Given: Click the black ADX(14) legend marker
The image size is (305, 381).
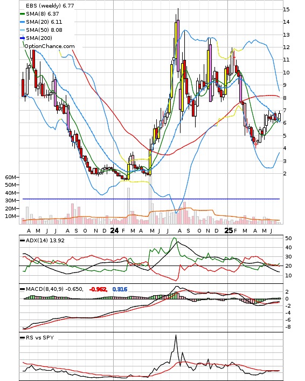Looking at the screenshot, I should [22, 241].
